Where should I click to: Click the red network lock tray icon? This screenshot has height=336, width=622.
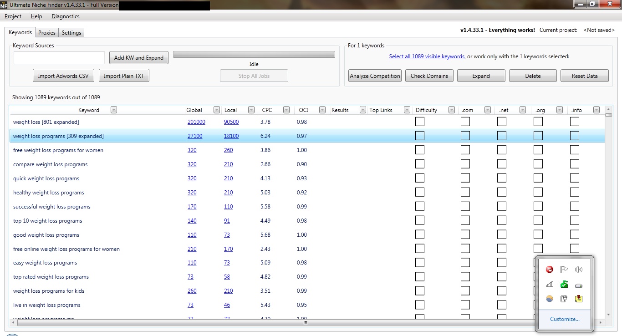point(550,270)
